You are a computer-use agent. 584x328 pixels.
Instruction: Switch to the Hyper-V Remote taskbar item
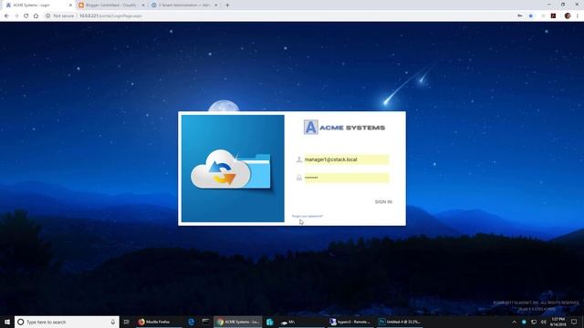(x=350, y=322)
